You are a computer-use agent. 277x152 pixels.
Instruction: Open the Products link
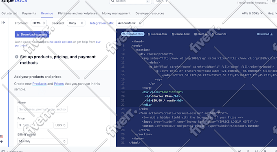click(x=40, y=84)
